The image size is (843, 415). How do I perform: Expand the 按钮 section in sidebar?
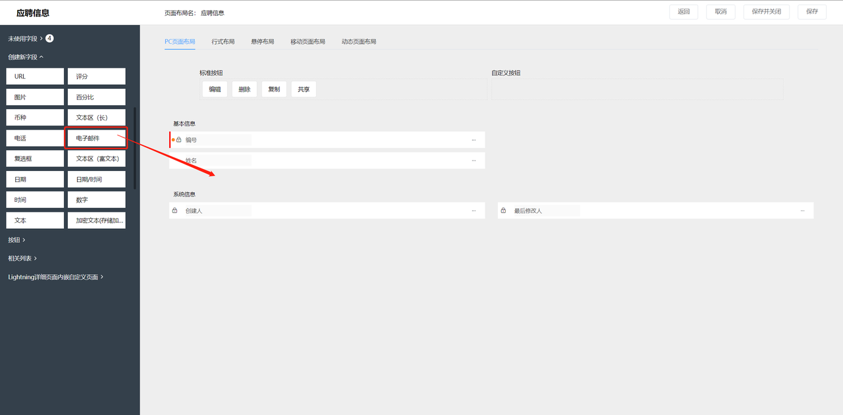pyautogui.click(x=16, y=240)
